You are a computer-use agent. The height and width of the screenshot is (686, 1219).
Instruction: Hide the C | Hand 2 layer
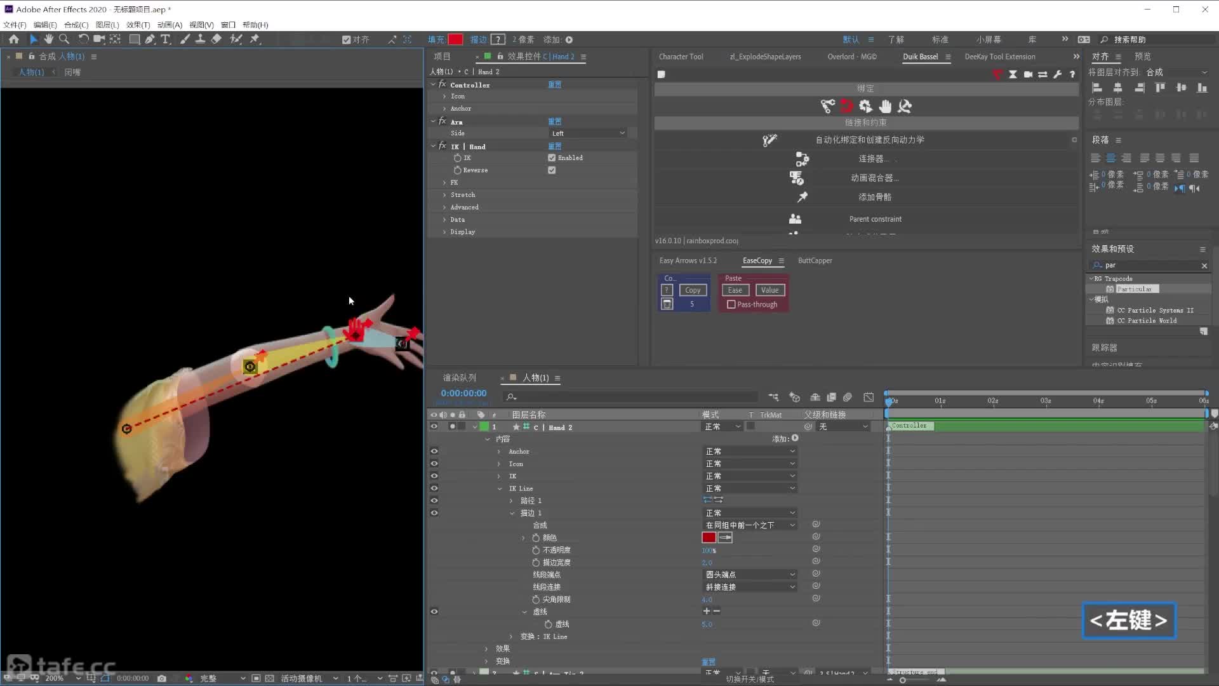click(434, 427)
